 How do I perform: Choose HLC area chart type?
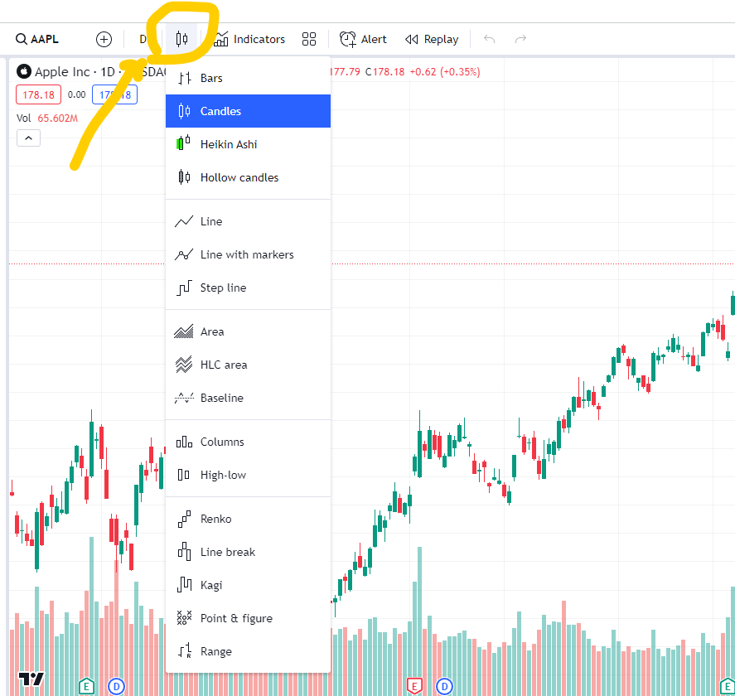coord(248,365)
